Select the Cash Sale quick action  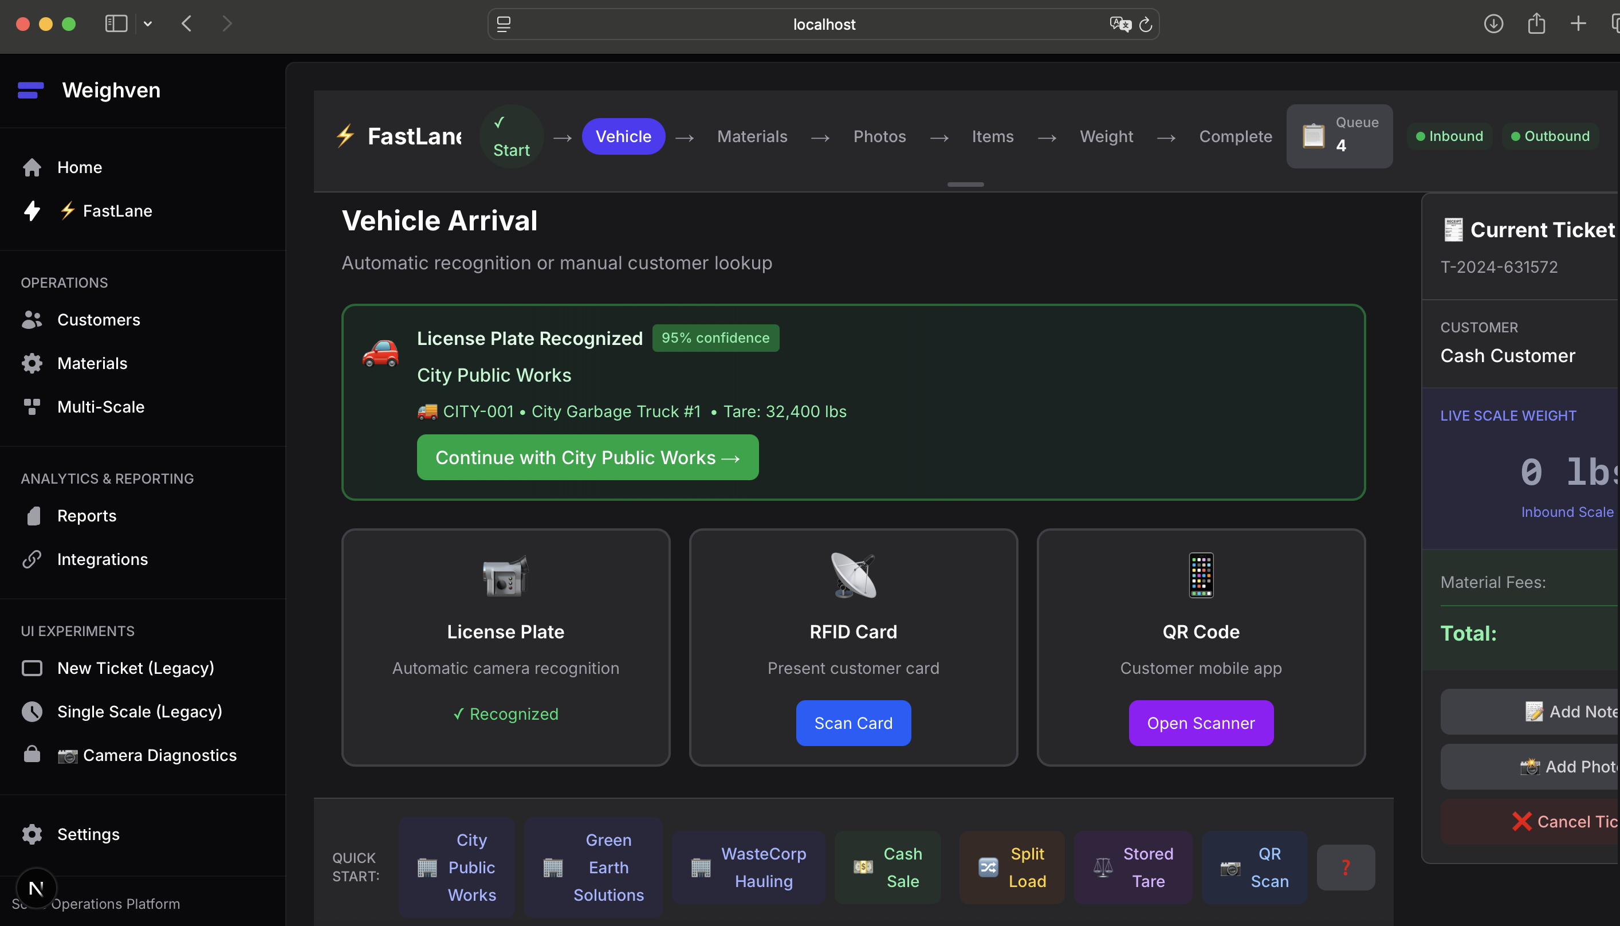click(x=888, y=867)
